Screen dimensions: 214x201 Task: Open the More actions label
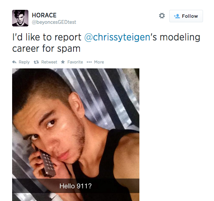click(x=99, y=62)
